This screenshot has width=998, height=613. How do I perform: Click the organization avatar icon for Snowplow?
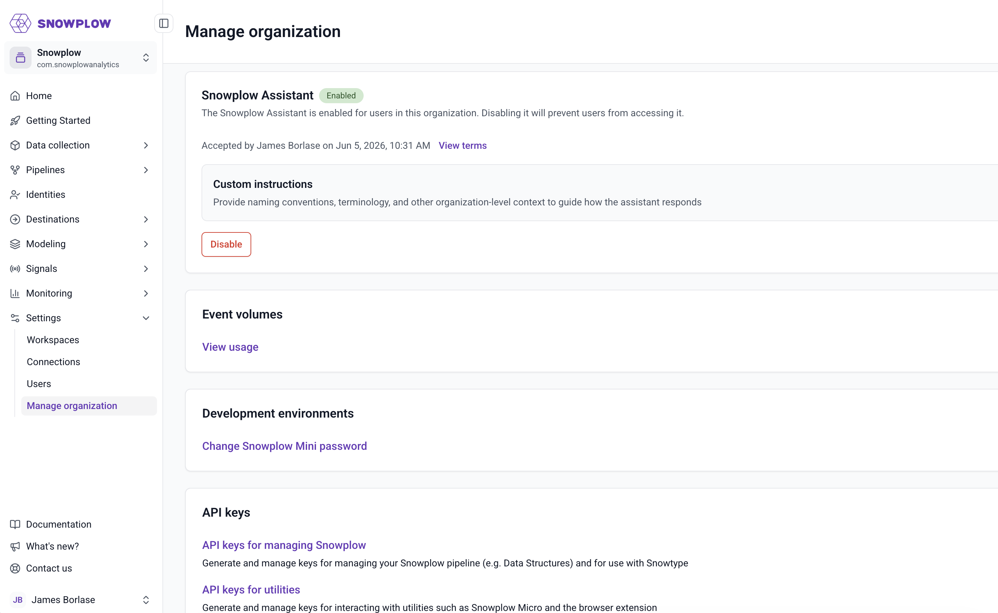[x=21, y=58]
